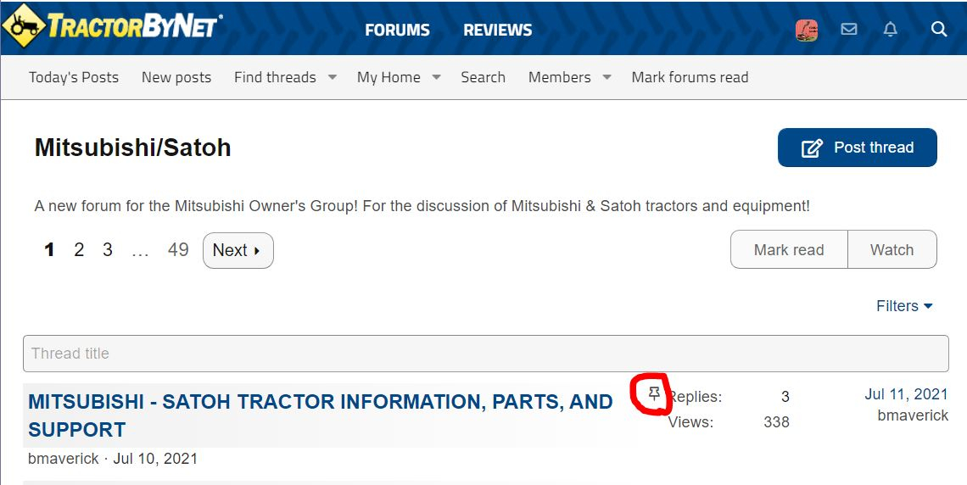
Task: Expand the Find threads dropdown arrow
Action: (333, 77)
